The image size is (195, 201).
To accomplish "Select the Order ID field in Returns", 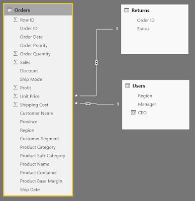I will (146, 20).
